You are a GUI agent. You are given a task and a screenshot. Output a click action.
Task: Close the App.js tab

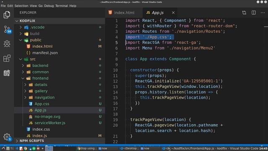[x=173, y=13]
